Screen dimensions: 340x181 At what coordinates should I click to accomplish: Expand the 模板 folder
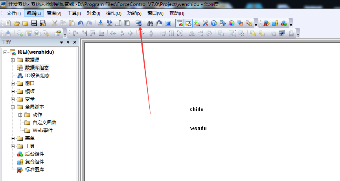pyautogui.click(x=13, y=91)
